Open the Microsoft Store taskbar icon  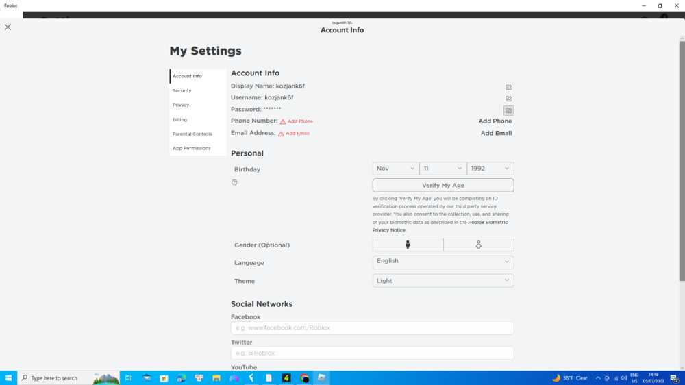click(164, 378)
